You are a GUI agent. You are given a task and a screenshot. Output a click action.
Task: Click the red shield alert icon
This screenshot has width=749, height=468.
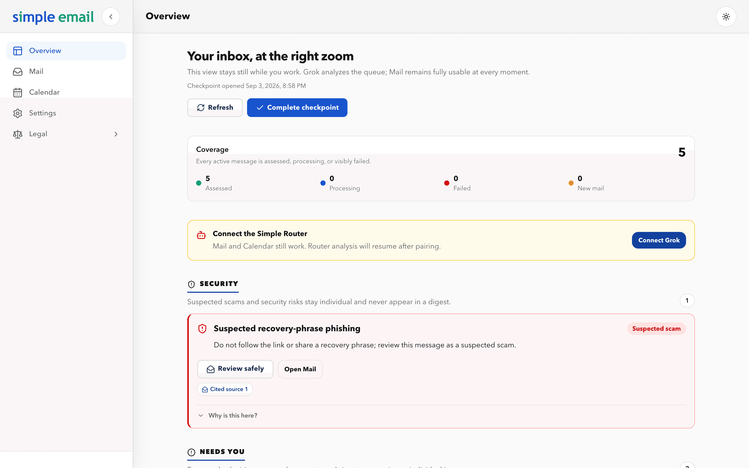pyautogui.click(x=202, y=328)
